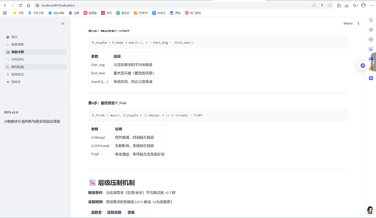The height and width of the screenshot is (218, 376).
Task: Open the 系统架构 page in the sidebar
Action: (x=35, y=59)
